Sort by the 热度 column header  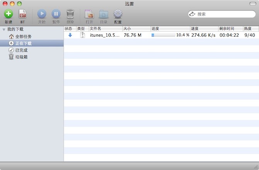[x=251, y=29]
